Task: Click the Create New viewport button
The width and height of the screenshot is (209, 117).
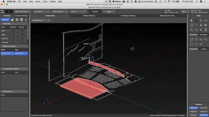Action: click(203, 115)
